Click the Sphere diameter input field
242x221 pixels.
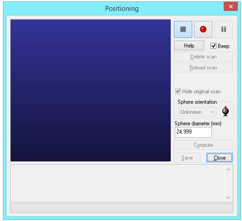(193, 132)
